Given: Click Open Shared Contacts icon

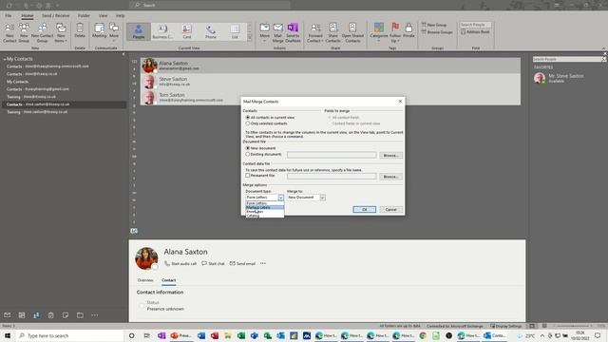Looking at the screenshot, I should pos(352,32).
